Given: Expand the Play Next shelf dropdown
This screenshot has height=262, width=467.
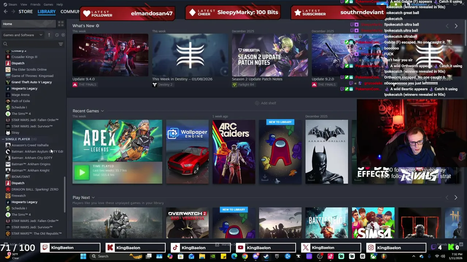Looking at the screenshot, I should [93, 198].
